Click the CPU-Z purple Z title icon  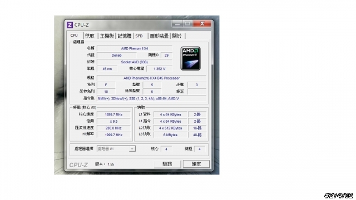(70, 24)
